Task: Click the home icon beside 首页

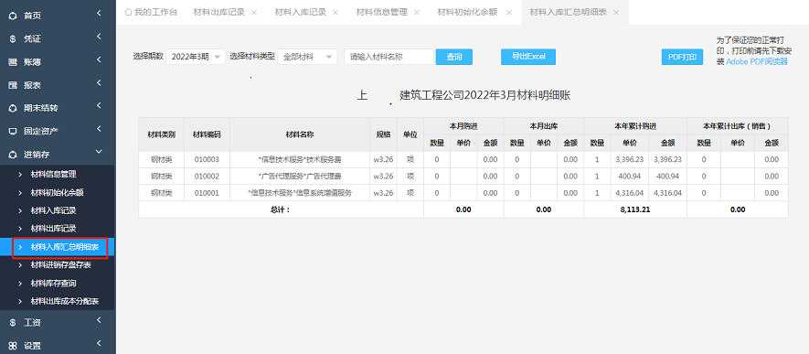Action: point(13,16)
